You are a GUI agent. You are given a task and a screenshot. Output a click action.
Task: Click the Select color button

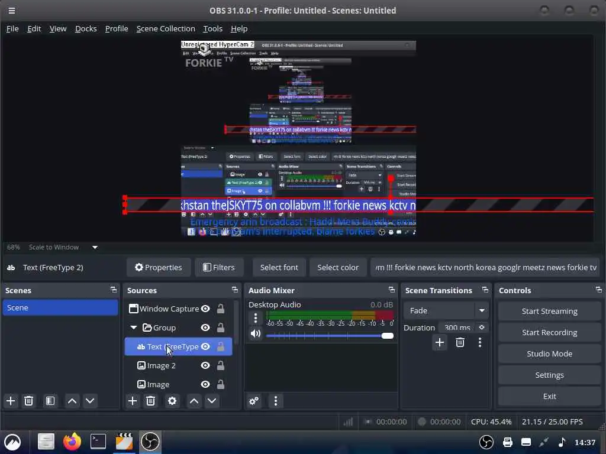pyautogui.click(x=338, y=267)
